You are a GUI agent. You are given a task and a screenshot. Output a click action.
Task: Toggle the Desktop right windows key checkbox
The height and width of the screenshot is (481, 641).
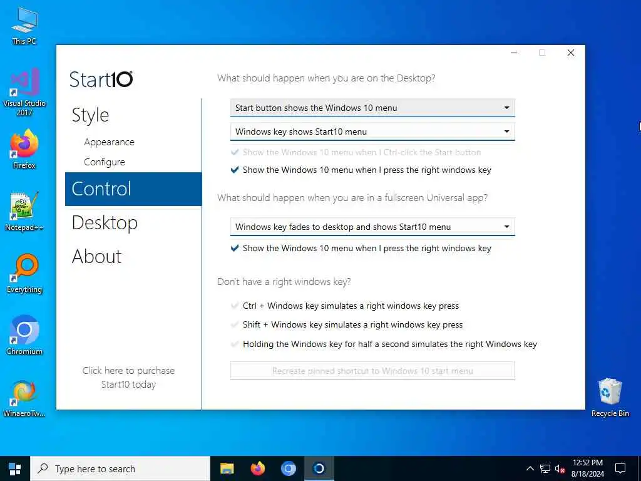click(x=235, y=170)
